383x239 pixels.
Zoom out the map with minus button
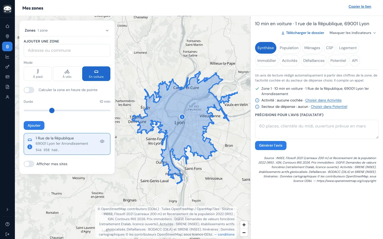(244, 233)
